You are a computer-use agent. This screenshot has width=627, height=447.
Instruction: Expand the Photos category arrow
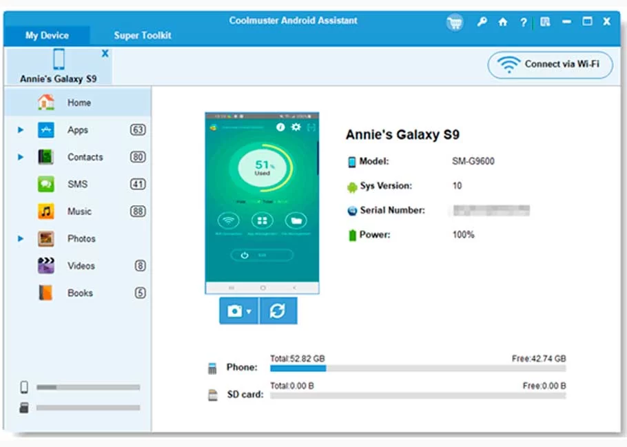[x=21, y=239]
